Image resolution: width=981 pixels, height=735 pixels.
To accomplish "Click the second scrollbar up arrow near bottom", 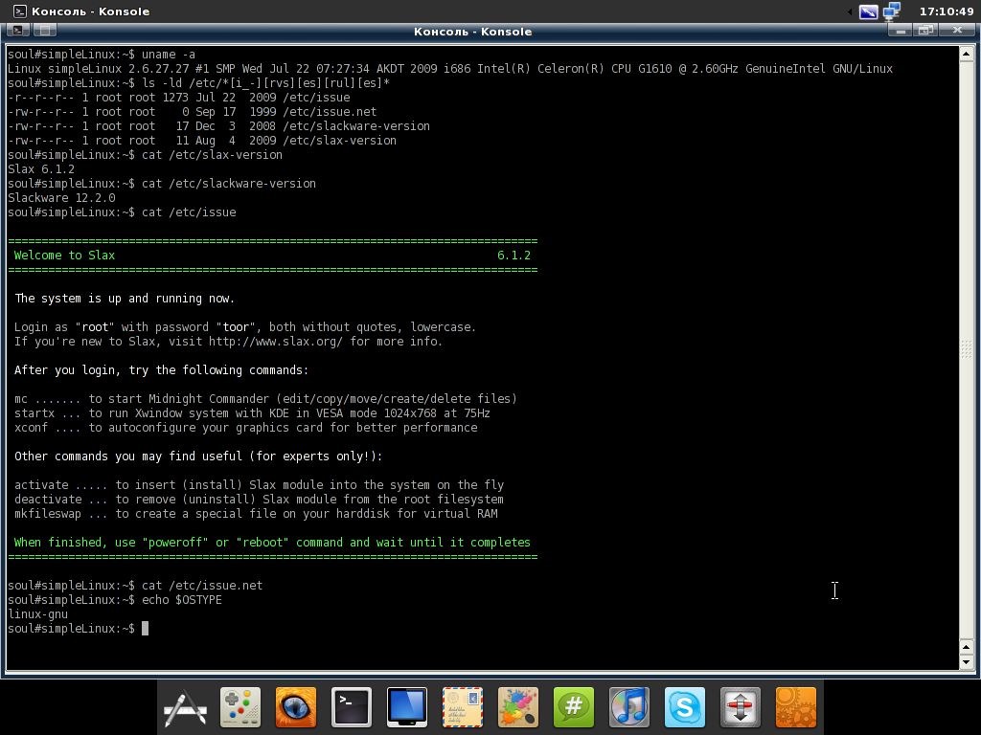I will (x=966, y=648).
